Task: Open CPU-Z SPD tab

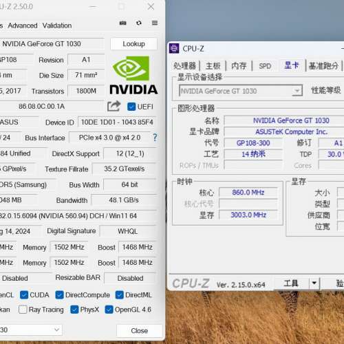Action: click(x=265, y=66)
